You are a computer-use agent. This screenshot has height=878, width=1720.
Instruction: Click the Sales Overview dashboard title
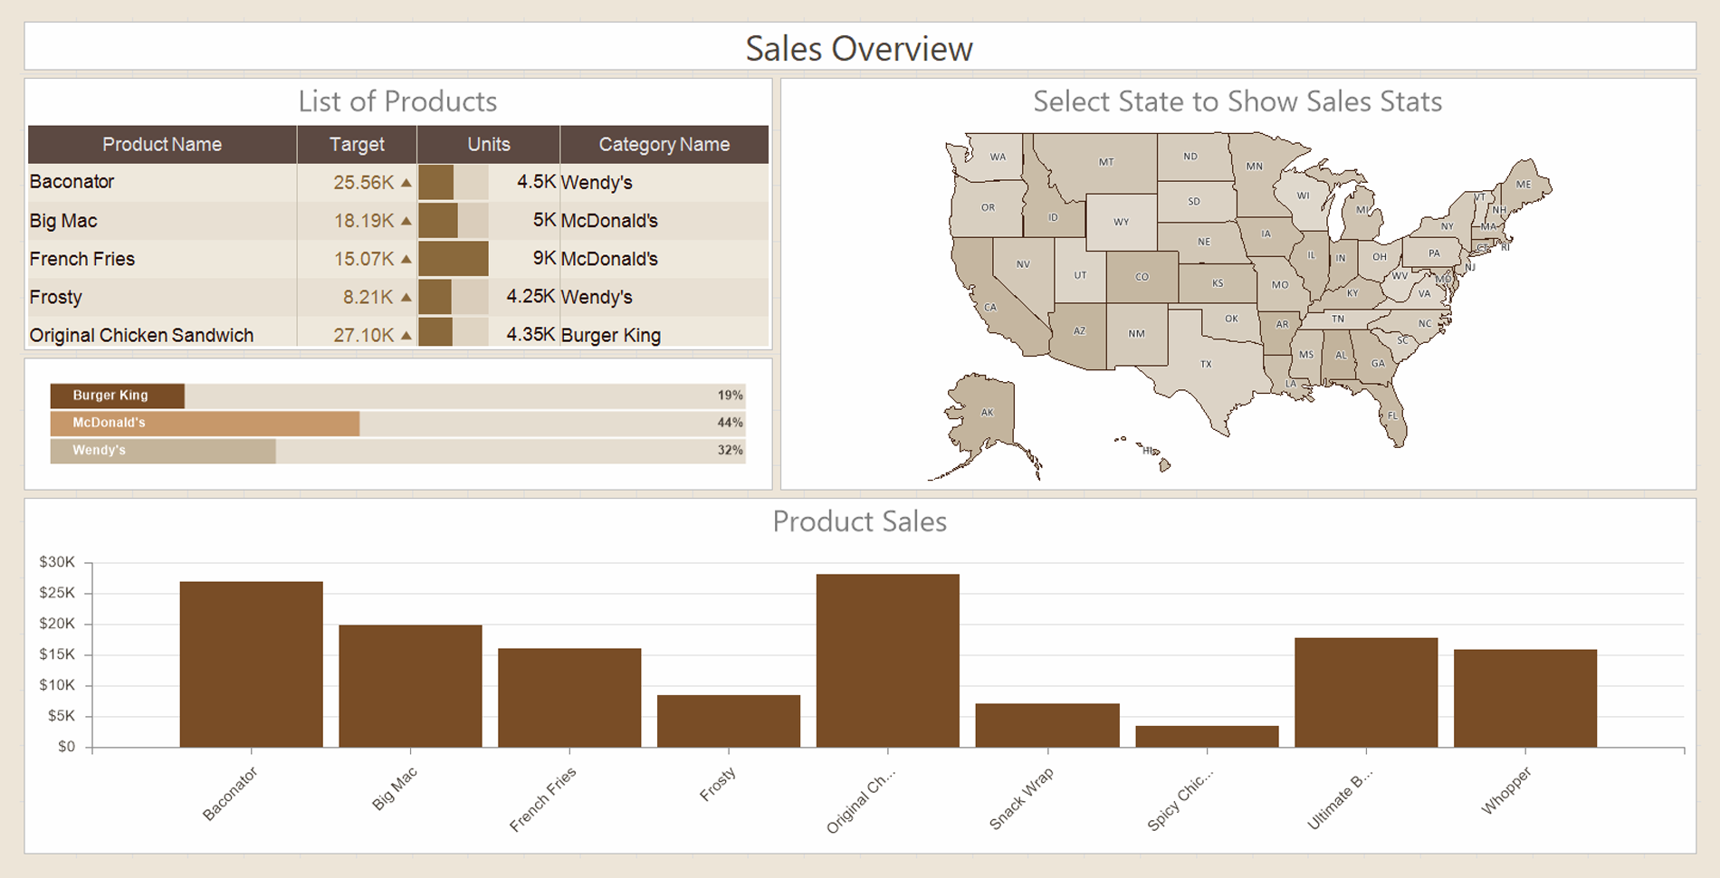859,49
